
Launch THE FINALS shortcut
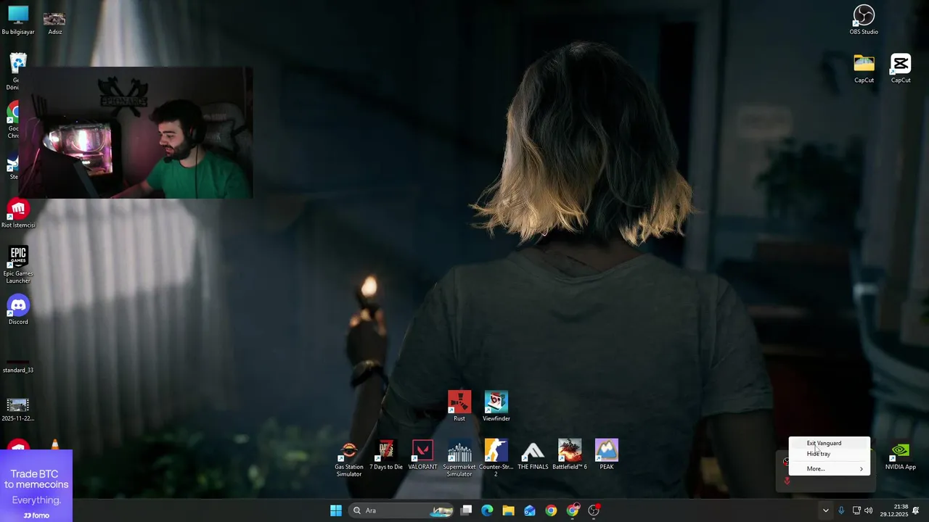pyautogui.click(x=533, y=455)
